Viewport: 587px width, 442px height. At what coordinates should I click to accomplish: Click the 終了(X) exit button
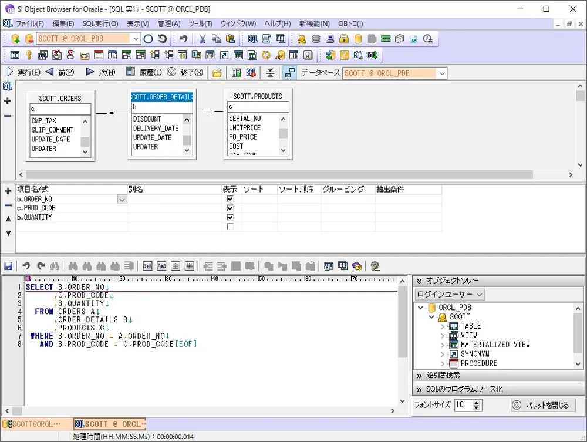tap(185, 72)
